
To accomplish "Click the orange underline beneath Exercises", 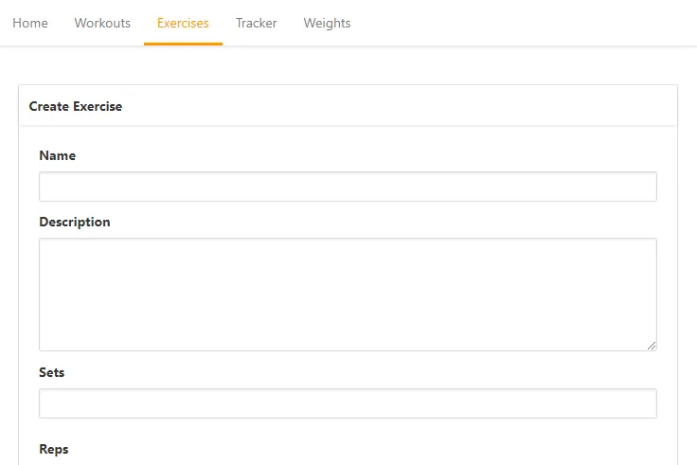I will 183,44.
